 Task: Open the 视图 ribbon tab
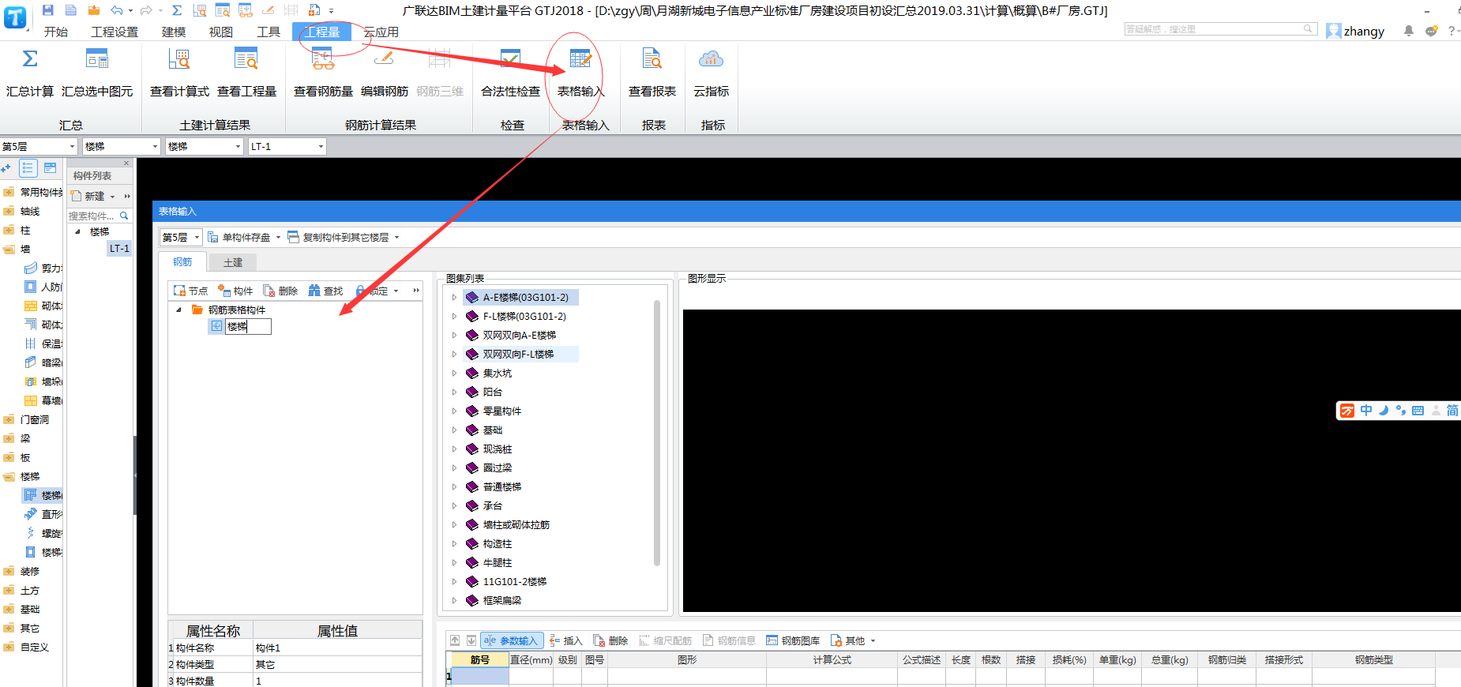pos(221,32)
